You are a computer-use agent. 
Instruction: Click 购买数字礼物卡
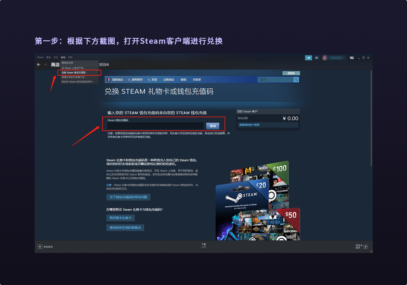pyautogui.click(x=120, y=217)
